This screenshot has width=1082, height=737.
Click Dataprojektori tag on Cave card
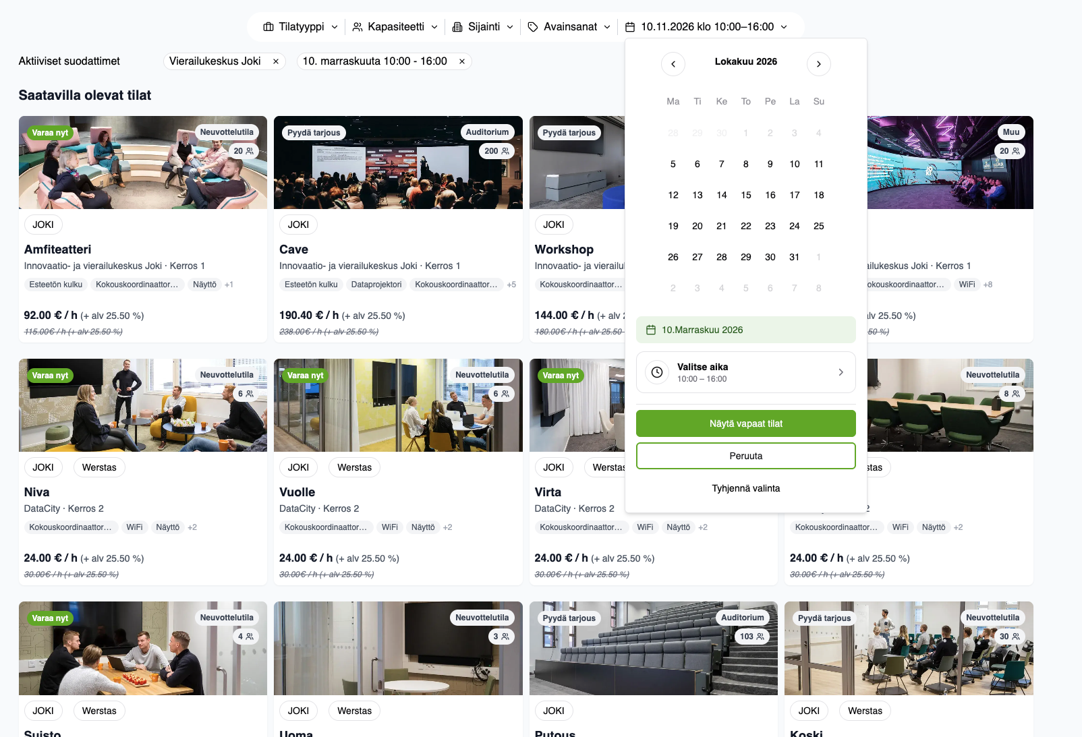click(x=376, y=285)
